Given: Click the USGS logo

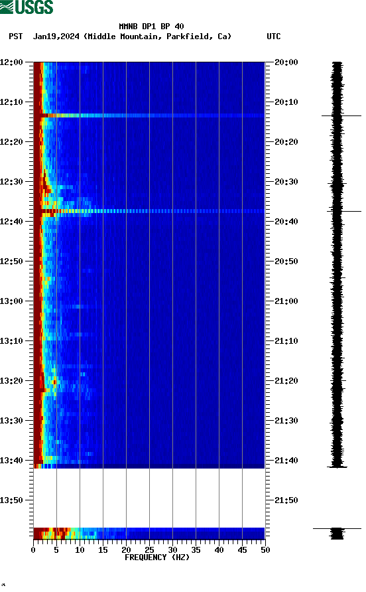Looking at the screenshot, I should pyautogui.click(x=27, y=7).
